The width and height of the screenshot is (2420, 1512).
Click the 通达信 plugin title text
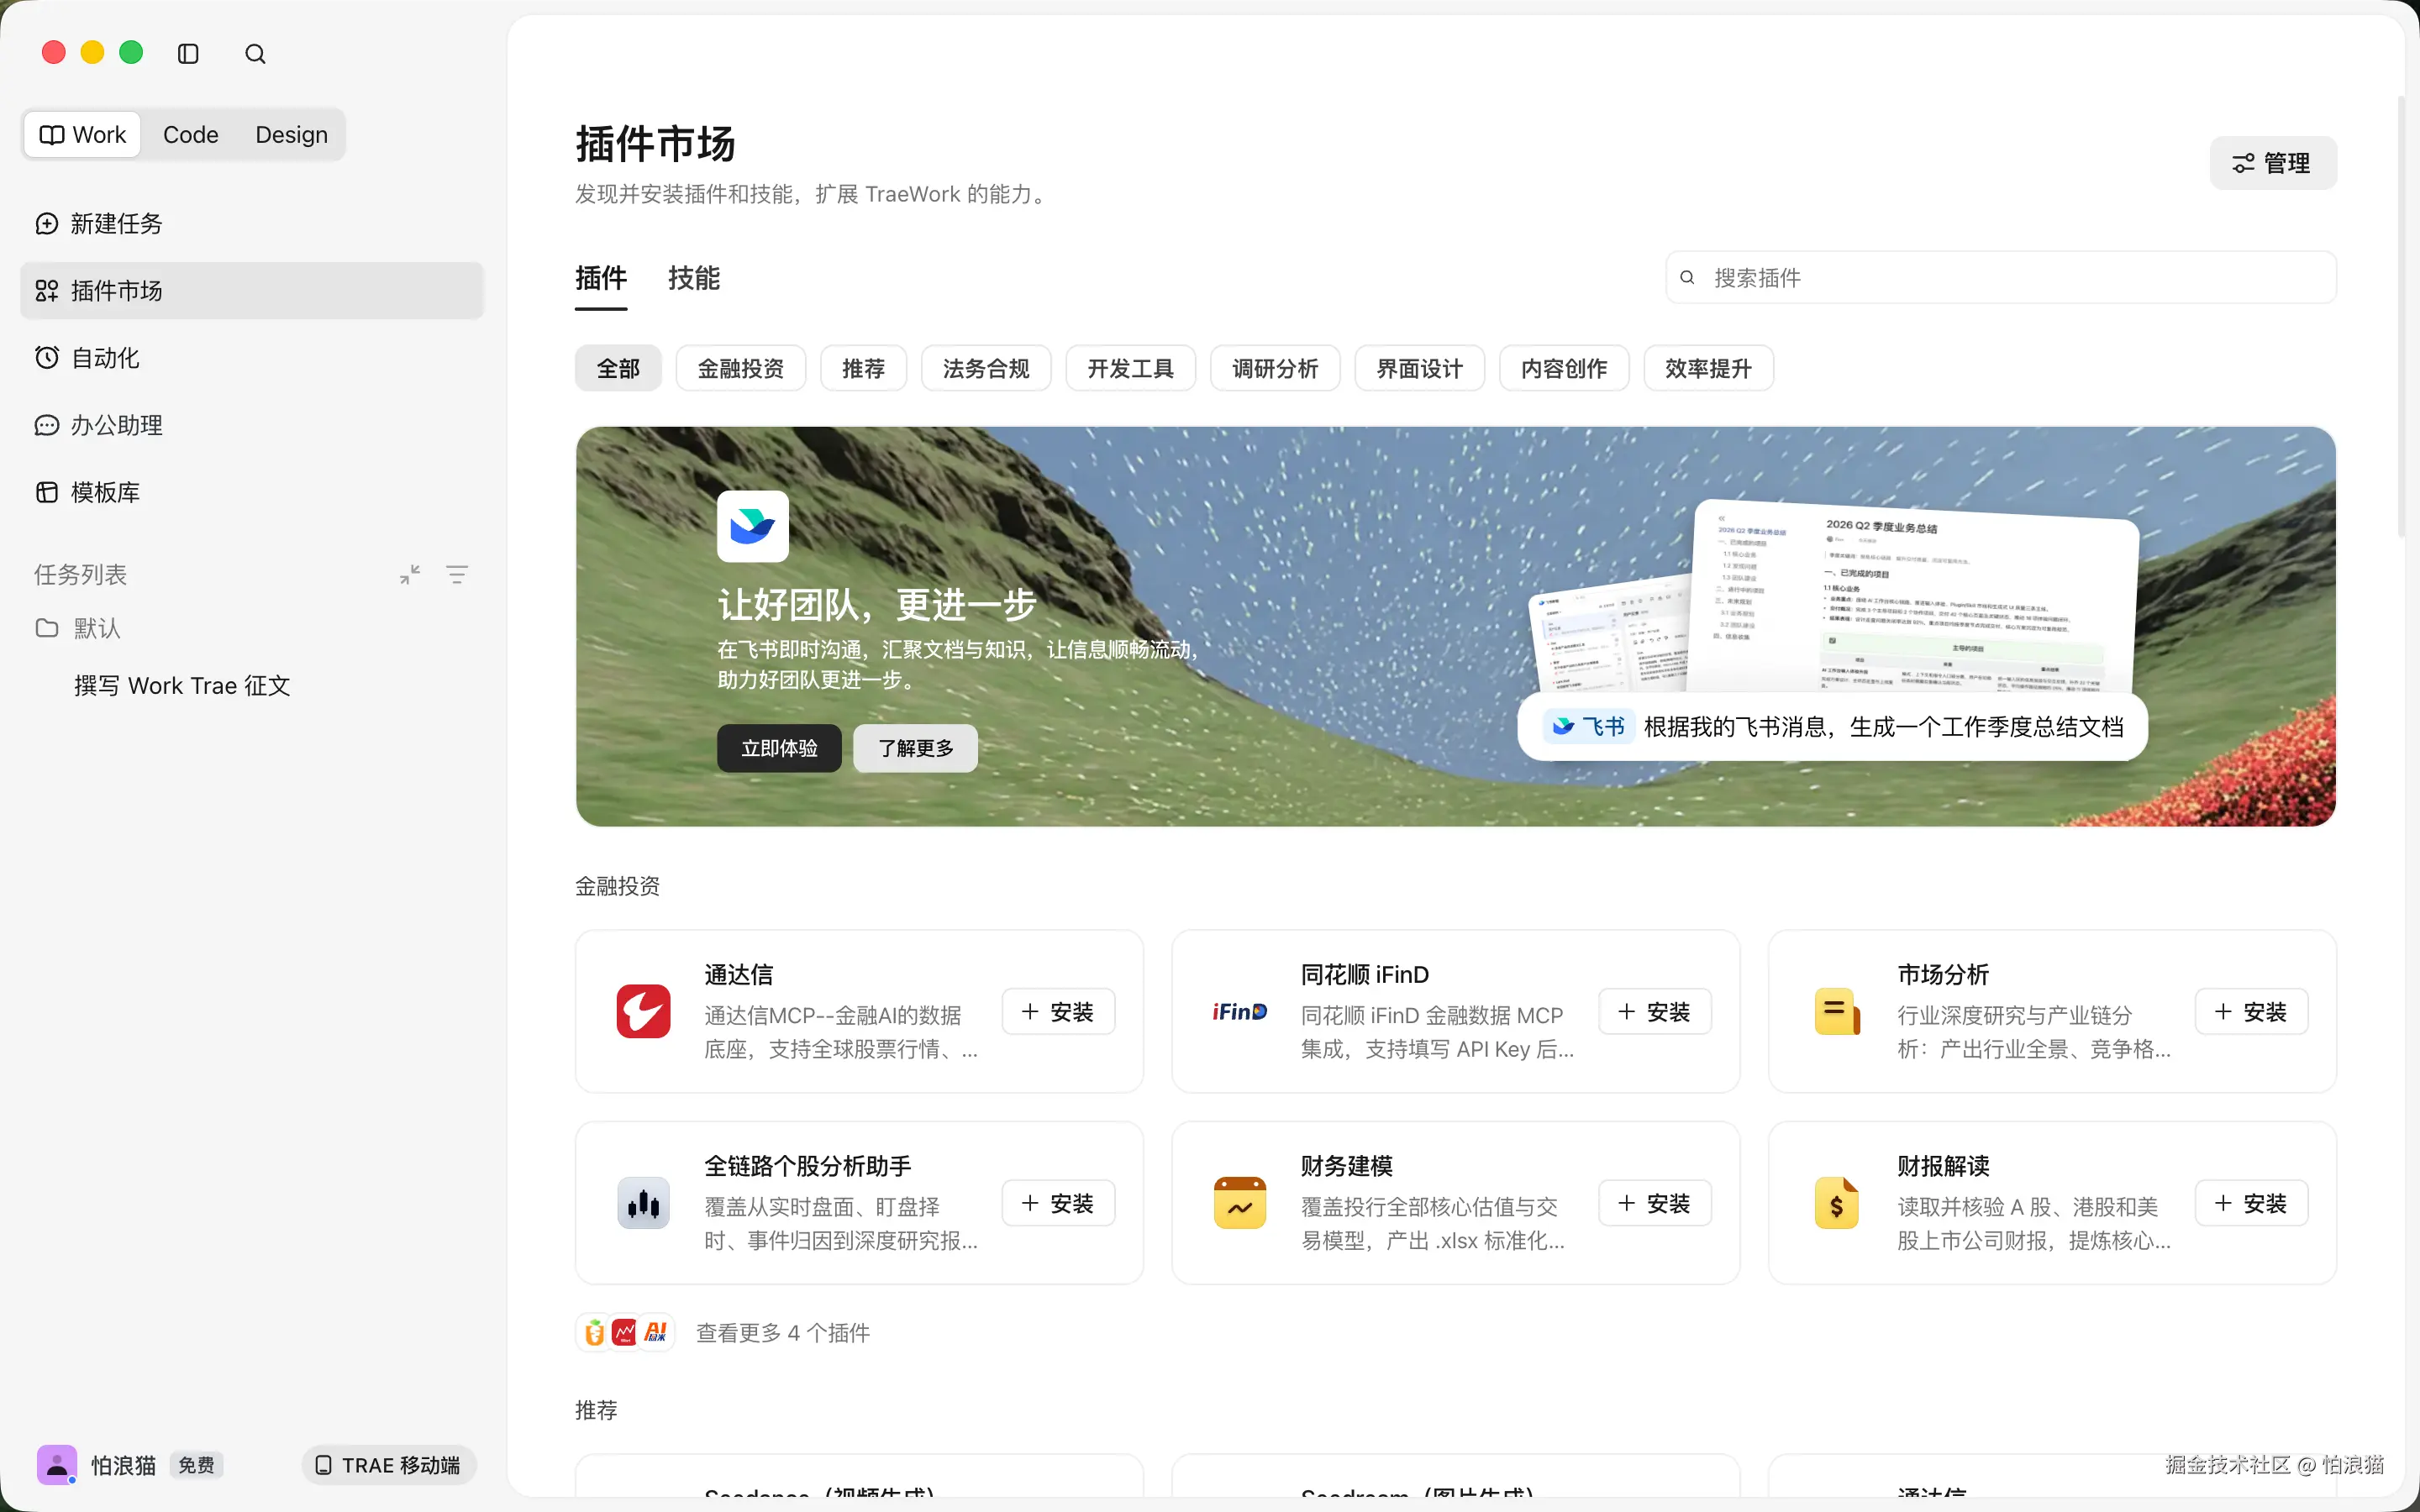click(739, 974)
